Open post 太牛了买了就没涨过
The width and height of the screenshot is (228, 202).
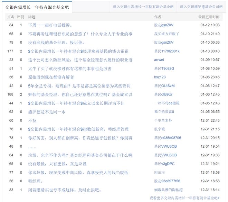pos(70,68)
